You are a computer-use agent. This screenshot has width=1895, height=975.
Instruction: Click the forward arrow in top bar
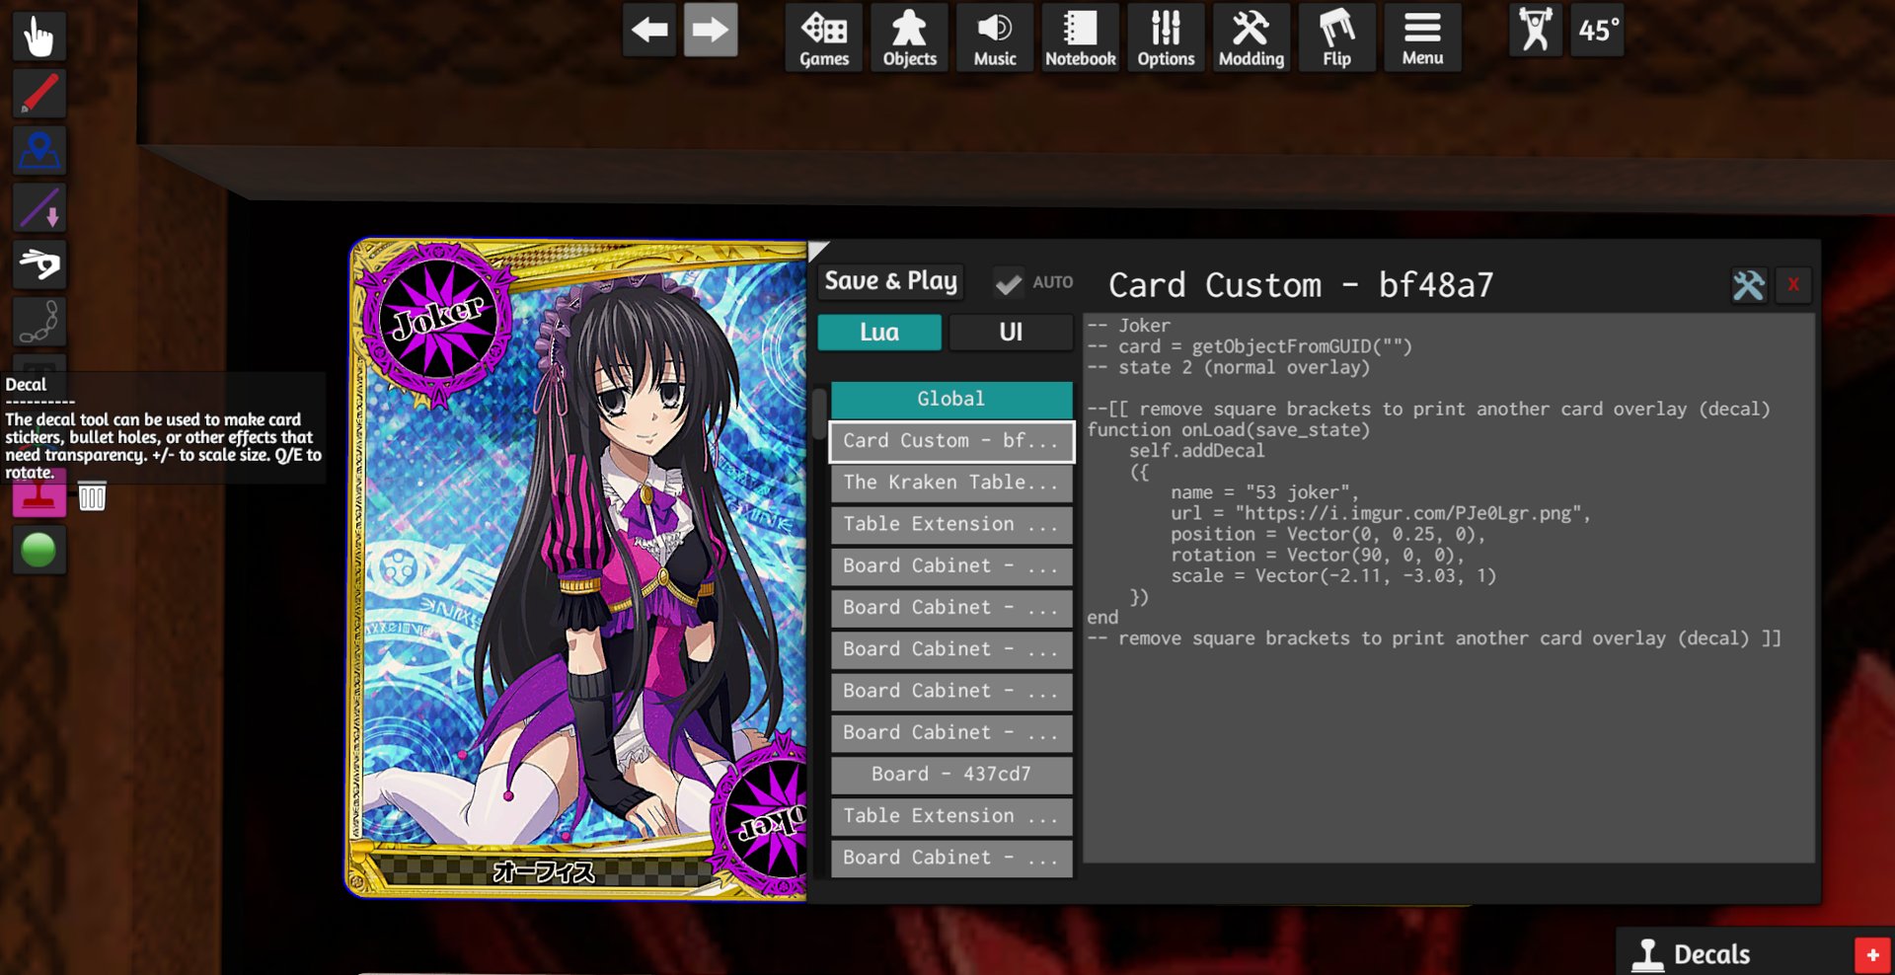coord(711,31)
